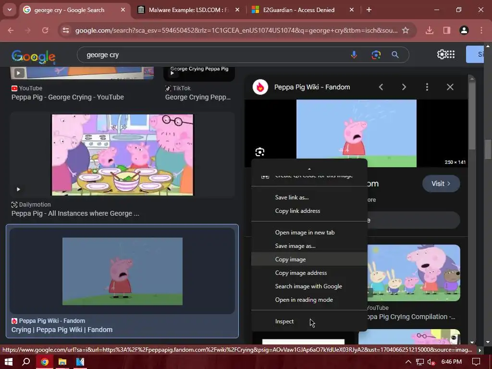Select Save image as… option
Screen dimensions: 492x369
pos(309,246)
